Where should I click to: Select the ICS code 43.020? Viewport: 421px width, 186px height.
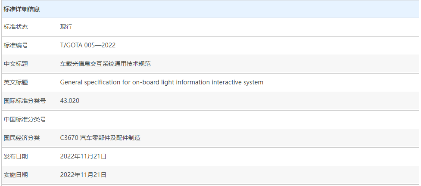(x=70, y=101)
